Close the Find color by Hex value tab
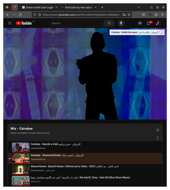The image size is (170, 190). click(96, 8)
